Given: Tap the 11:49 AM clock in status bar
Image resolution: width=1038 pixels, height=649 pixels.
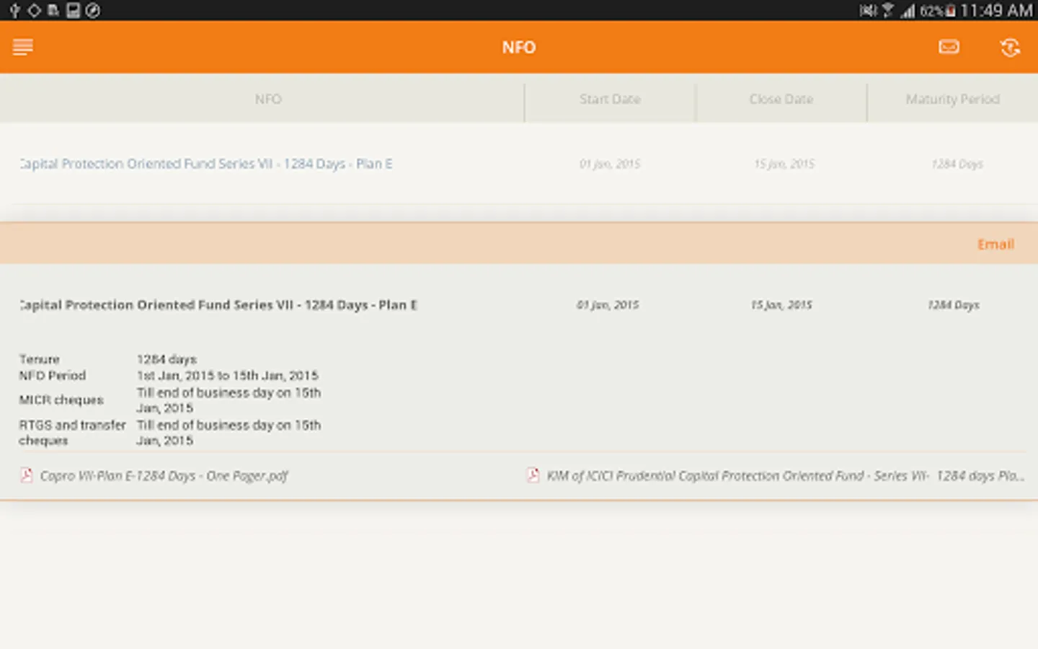Looking at the screenshot, I should [x=996, y=10].
